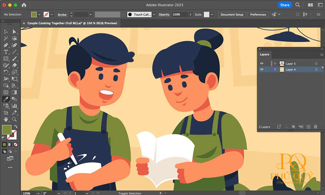This screenshot has height=195, width=325.
Task: Switch to the Layers panel tab
Action: 265,54
